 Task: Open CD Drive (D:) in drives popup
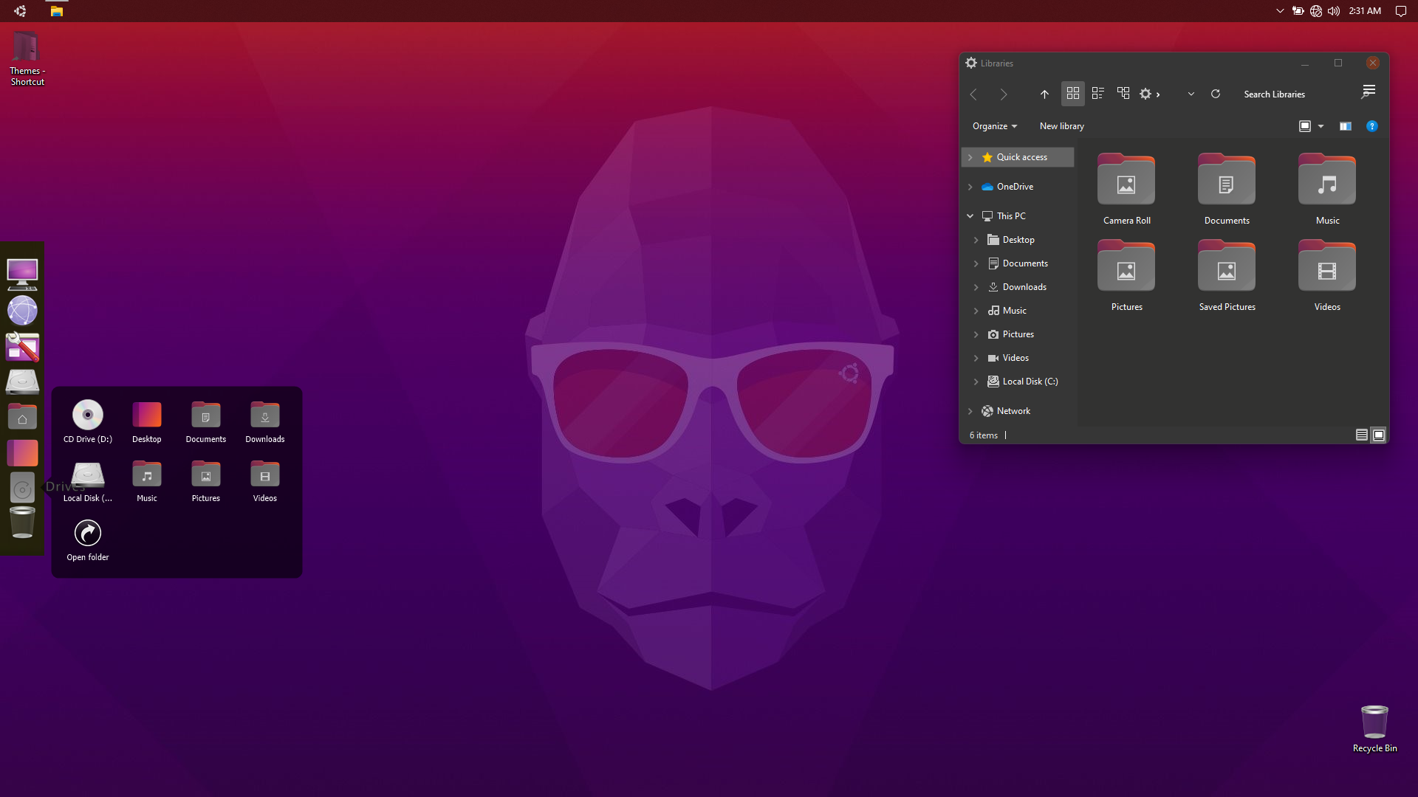coord(88,415)
